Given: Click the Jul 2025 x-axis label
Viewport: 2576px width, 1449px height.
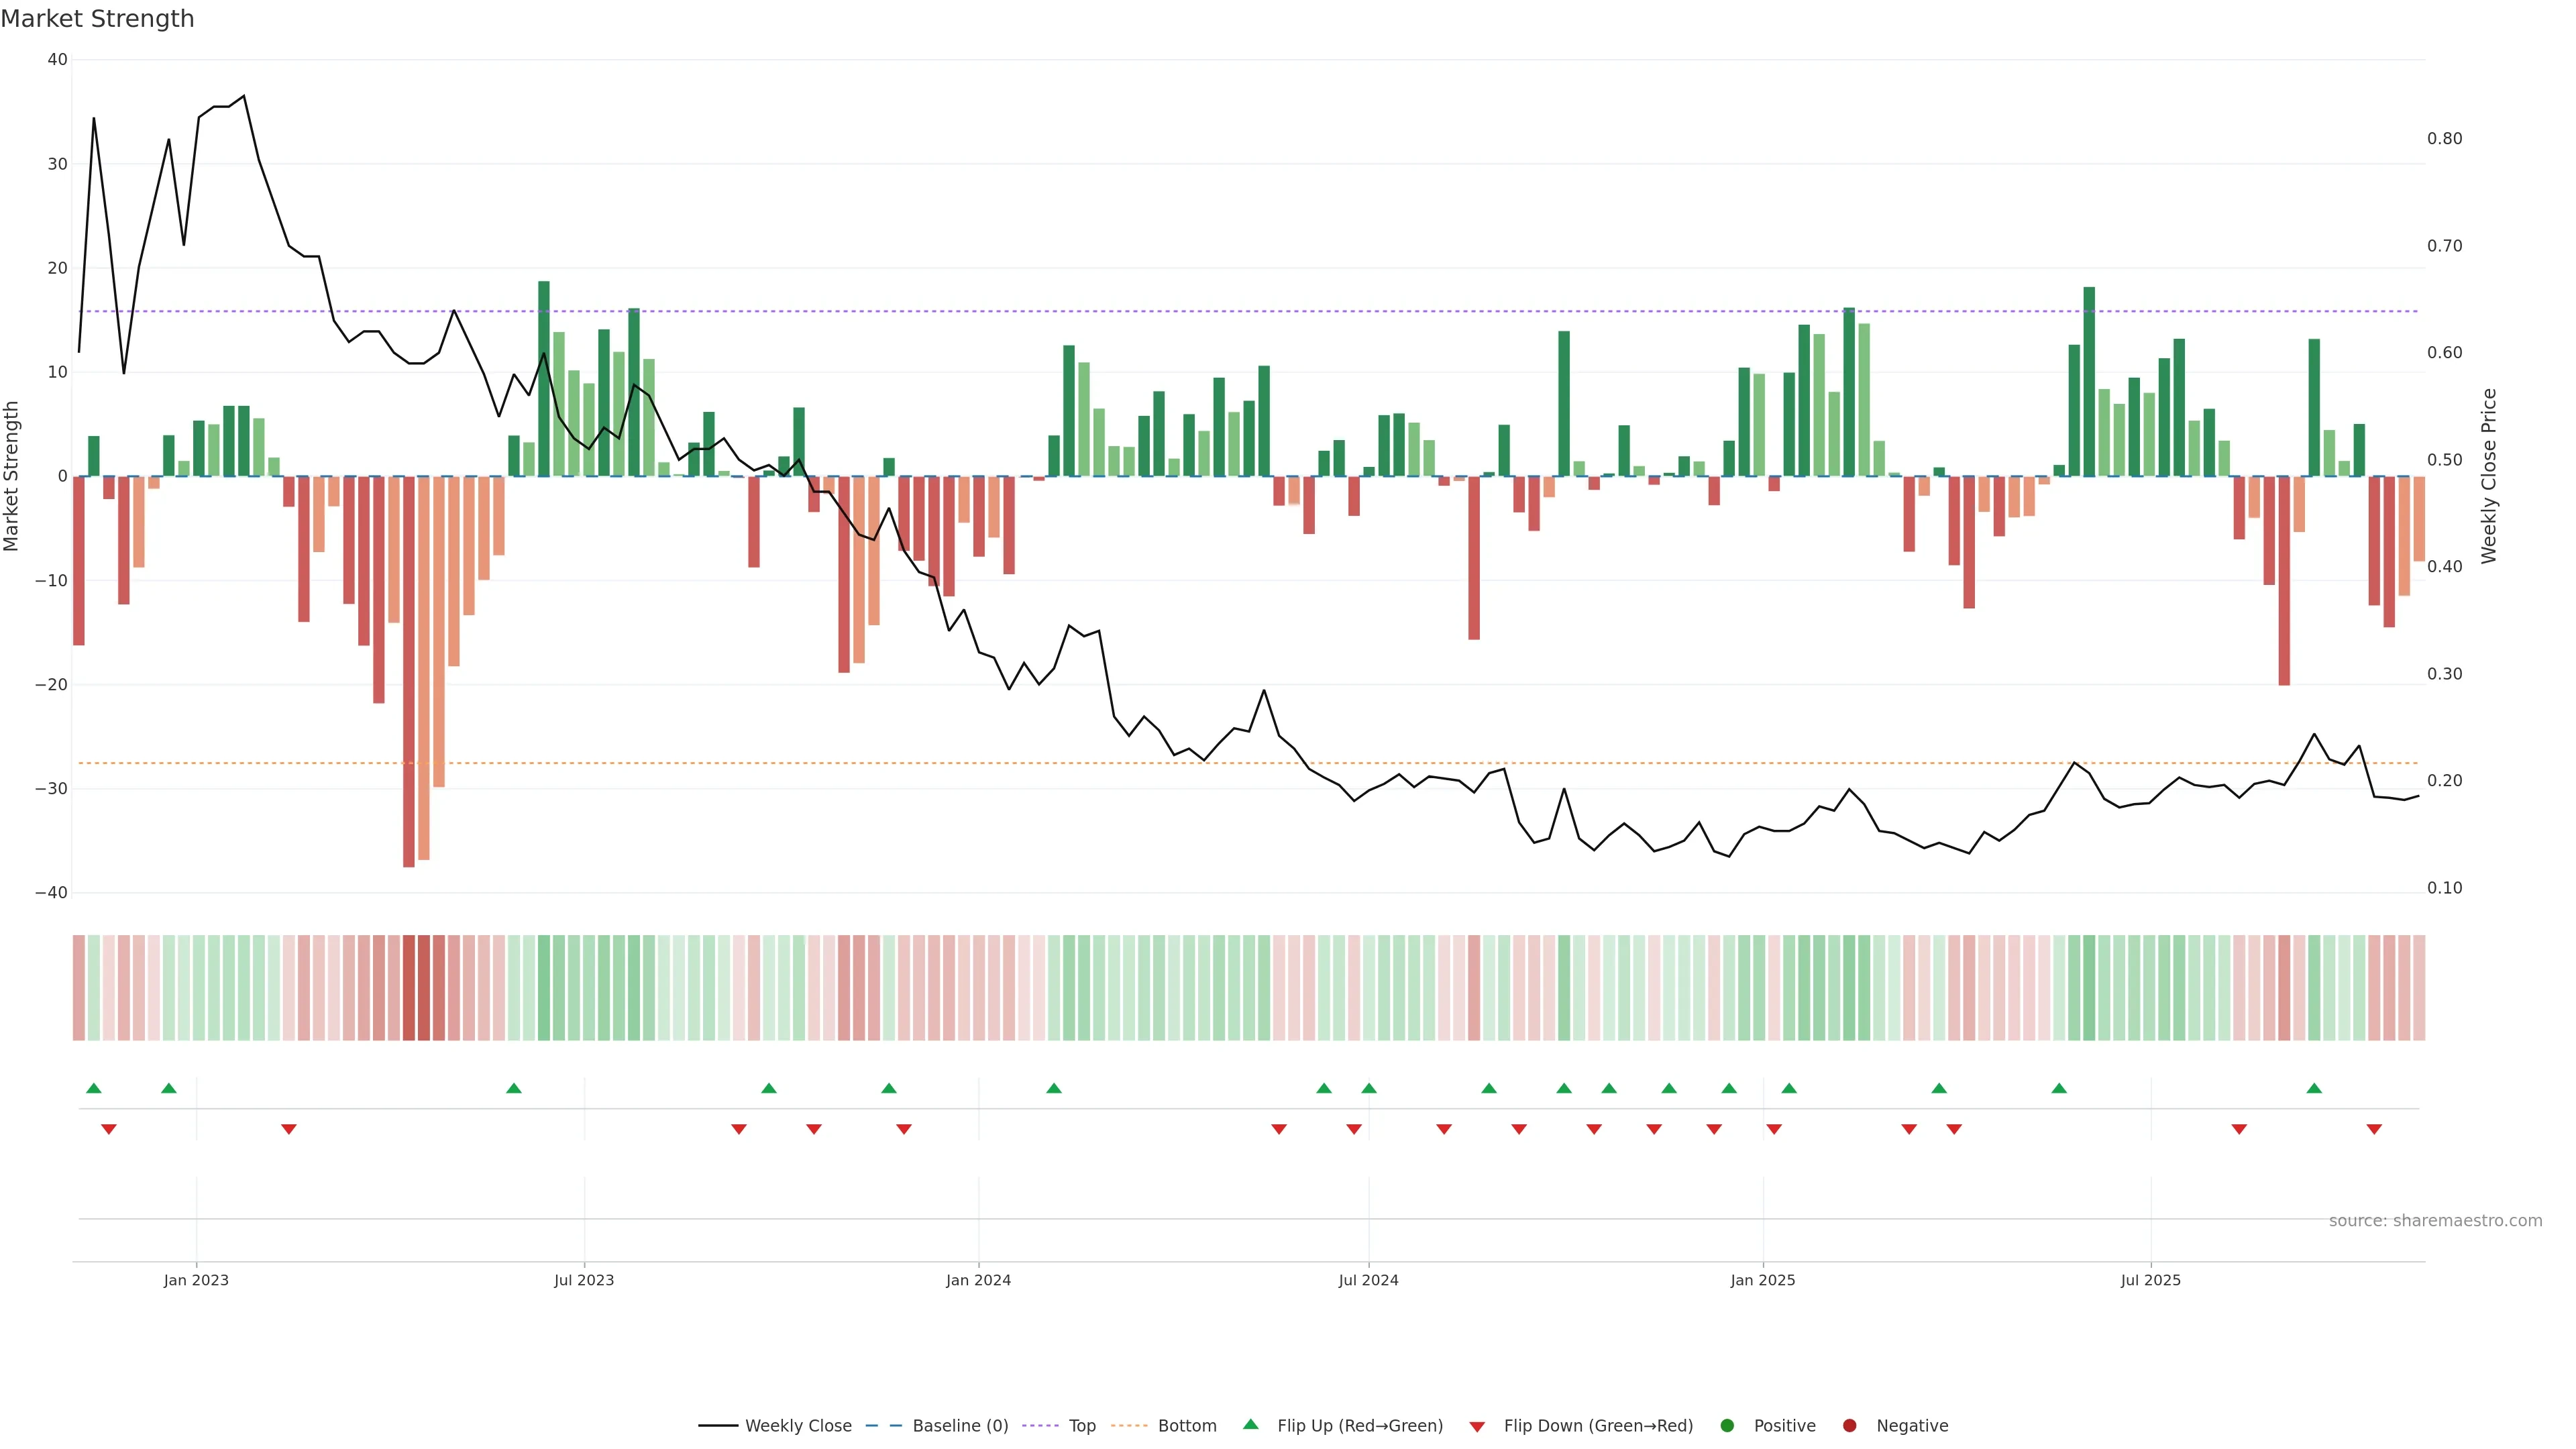Looking at the screenshot, I should tap(2150, 1280).
